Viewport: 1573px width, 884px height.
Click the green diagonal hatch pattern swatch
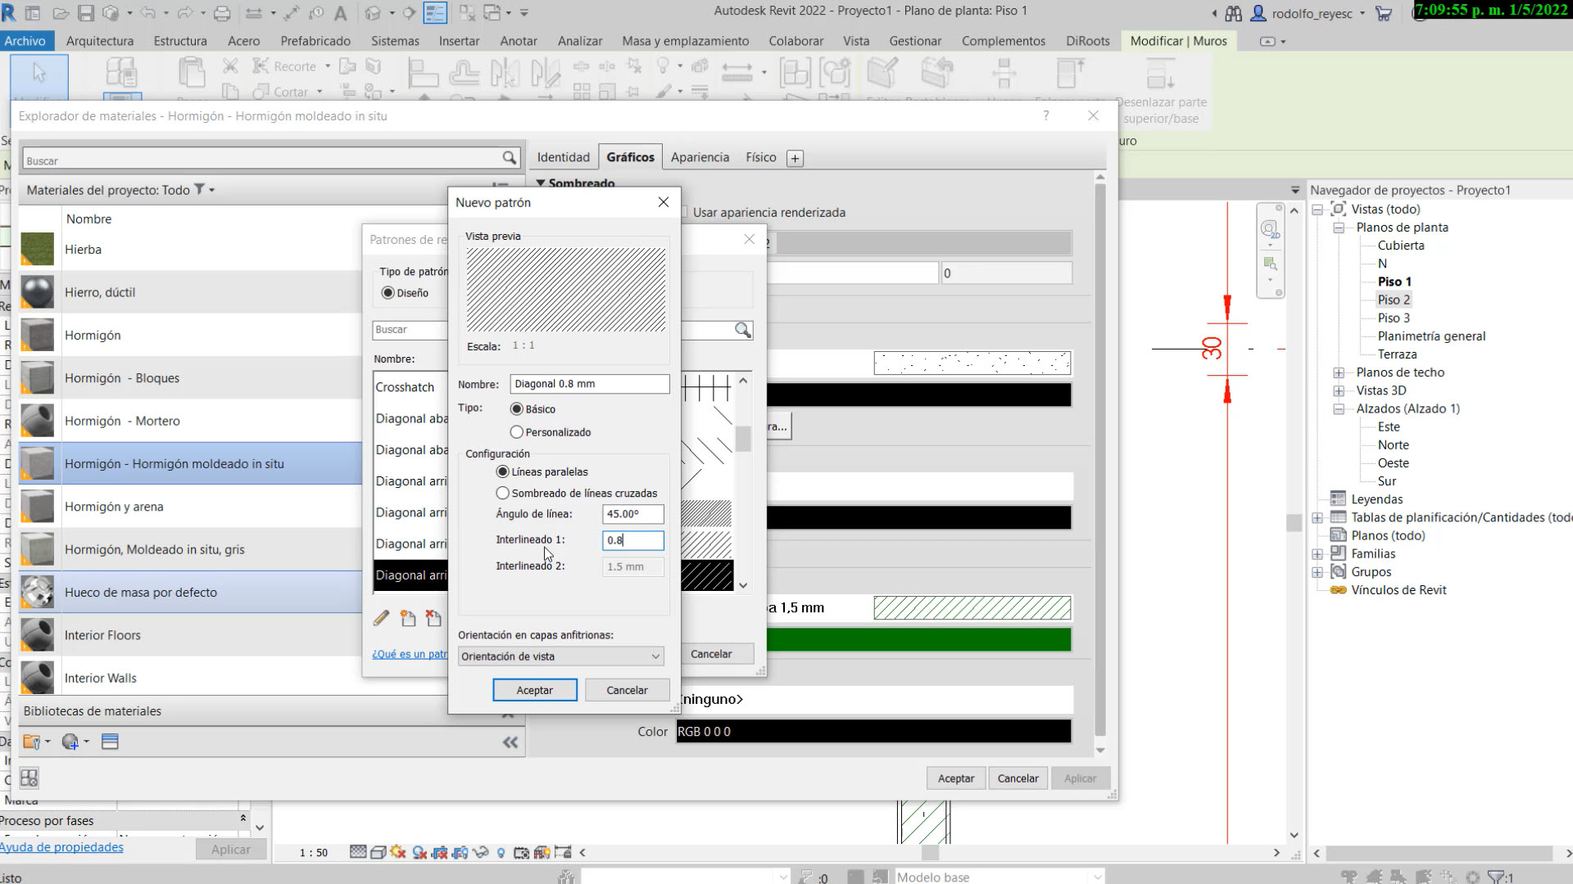972,607
